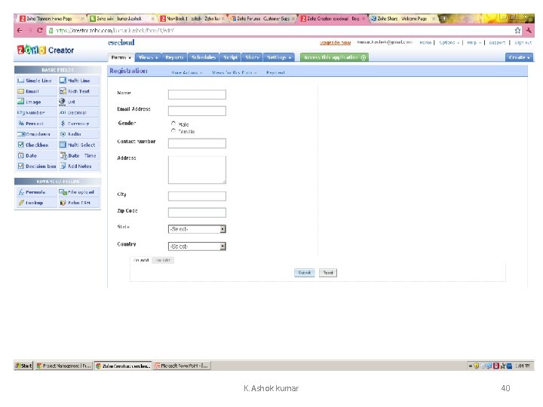Add a Dropdown field from the palette
This screenshot has height=407, width=543.
(36, 134)
